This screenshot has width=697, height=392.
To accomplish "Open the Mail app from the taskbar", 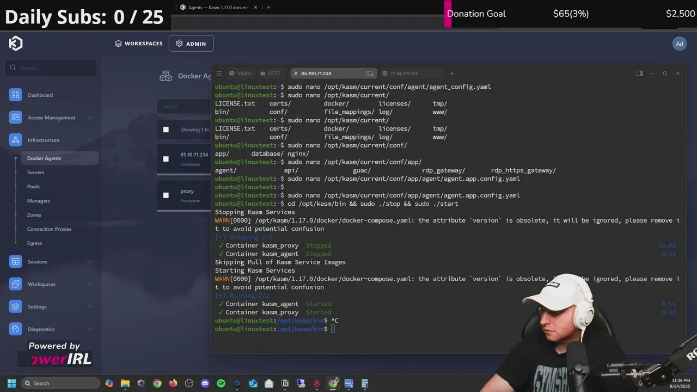I will point(268,383).
